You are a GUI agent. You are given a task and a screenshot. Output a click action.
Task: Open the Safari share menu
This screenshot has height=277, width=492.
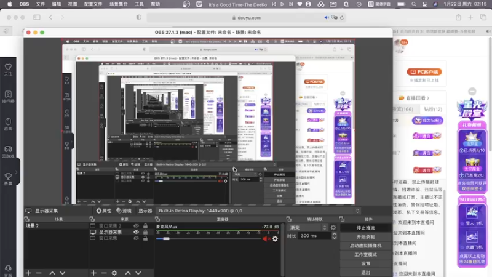pos(458,17)
